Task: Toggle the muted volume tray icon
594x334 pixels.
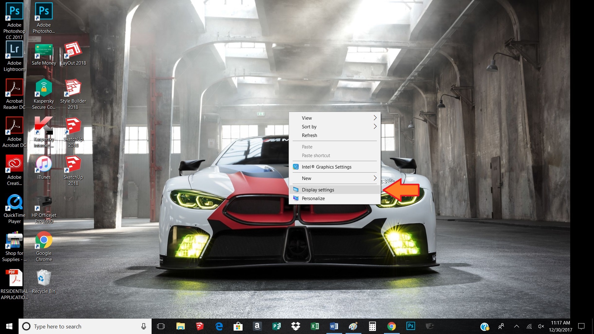Action: (x=541, y=326)
